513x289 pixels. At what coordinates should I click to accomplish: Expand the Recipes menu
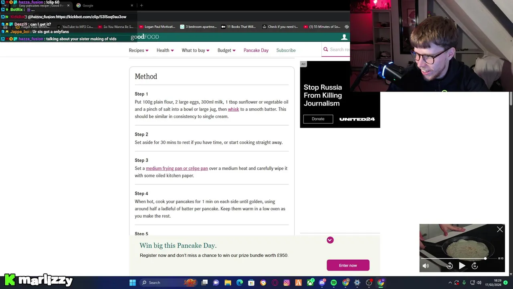[139, 50]
